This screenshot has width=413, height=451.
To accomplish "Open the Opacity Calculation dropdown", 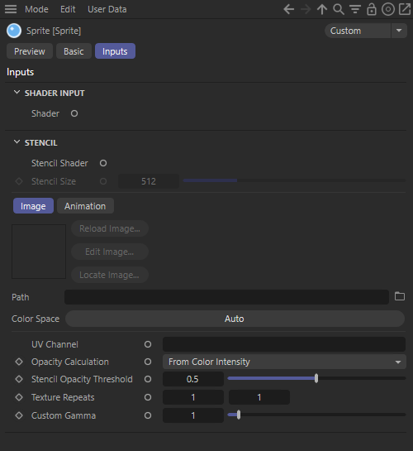I will tap(284, 362).
